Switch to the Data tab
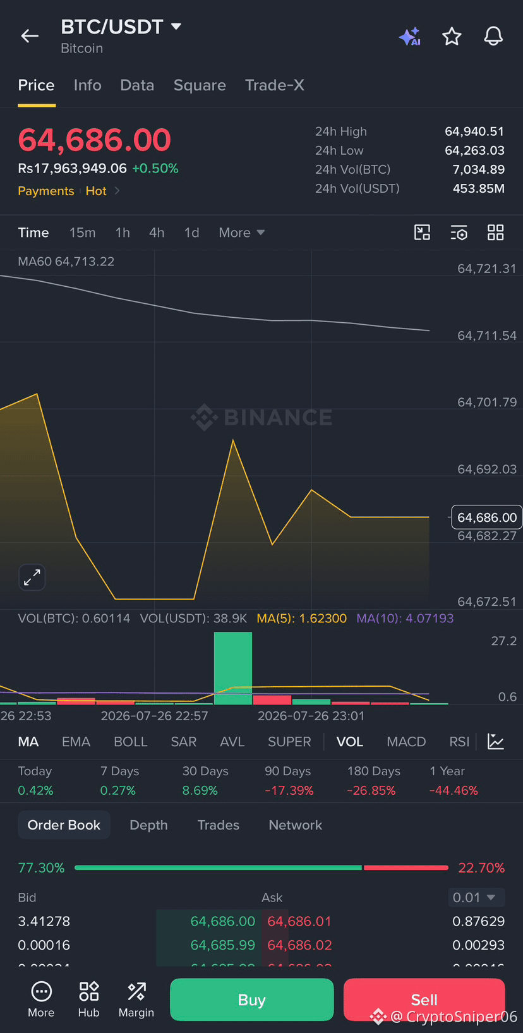 coord(137,85)
